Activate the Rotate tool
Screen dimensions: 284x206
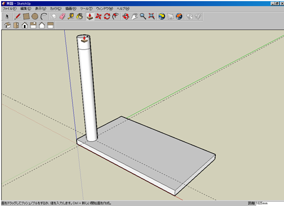tap(107, 17)
